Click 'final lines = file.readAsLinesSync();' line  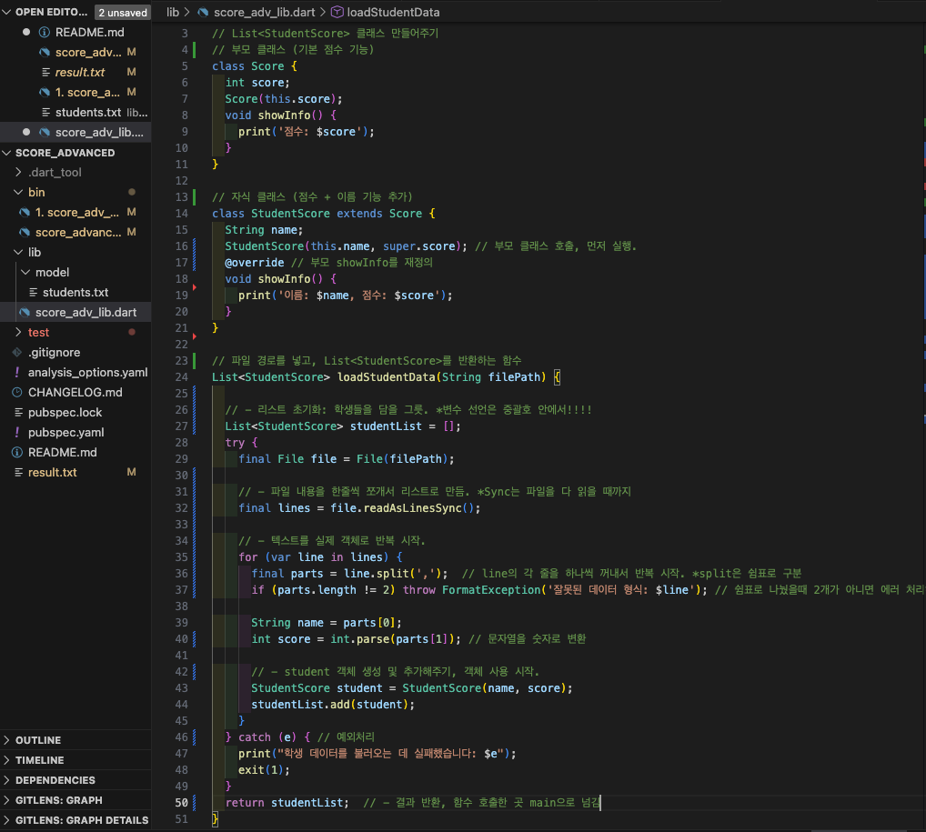point(359,507)
